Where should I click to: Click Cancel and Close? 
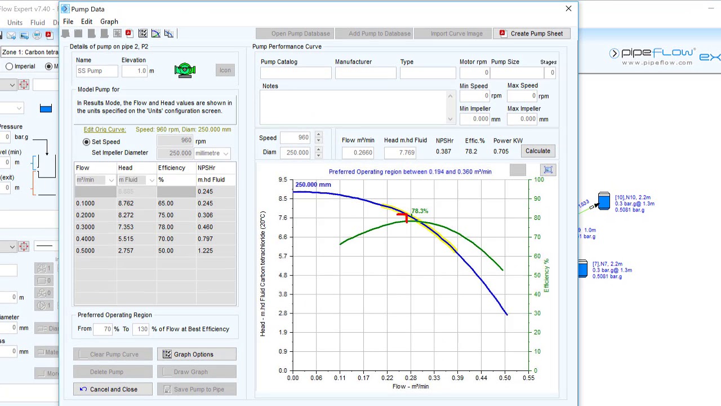(113, 389)
